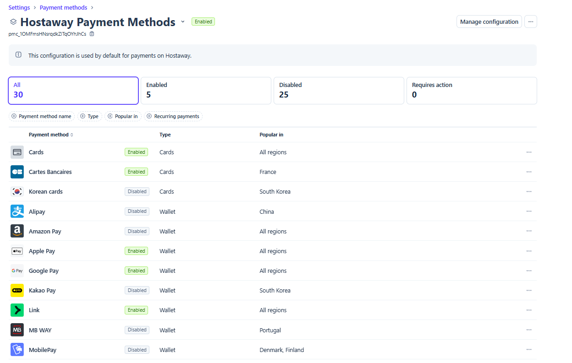572x363 pixels.
Task: Click the Portugal region text
Action: pyautogui.click(x=270, y=330)
